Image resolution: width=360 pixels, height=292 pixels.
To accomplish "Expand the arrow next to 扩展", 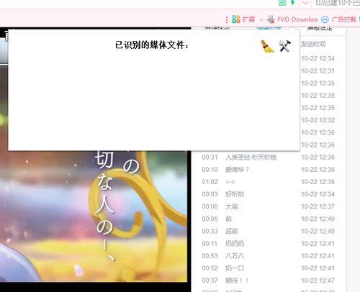I will point(261,20).
